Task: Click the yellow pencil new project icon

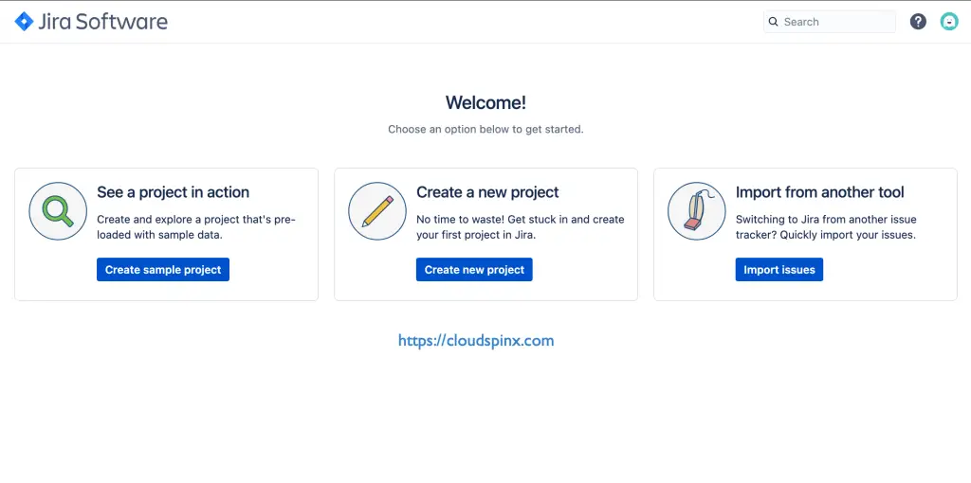Action: click(377, 211)
